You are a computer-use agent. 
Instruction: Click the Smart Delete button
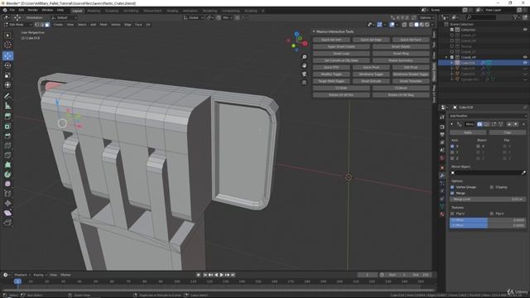tap(401, 46)
